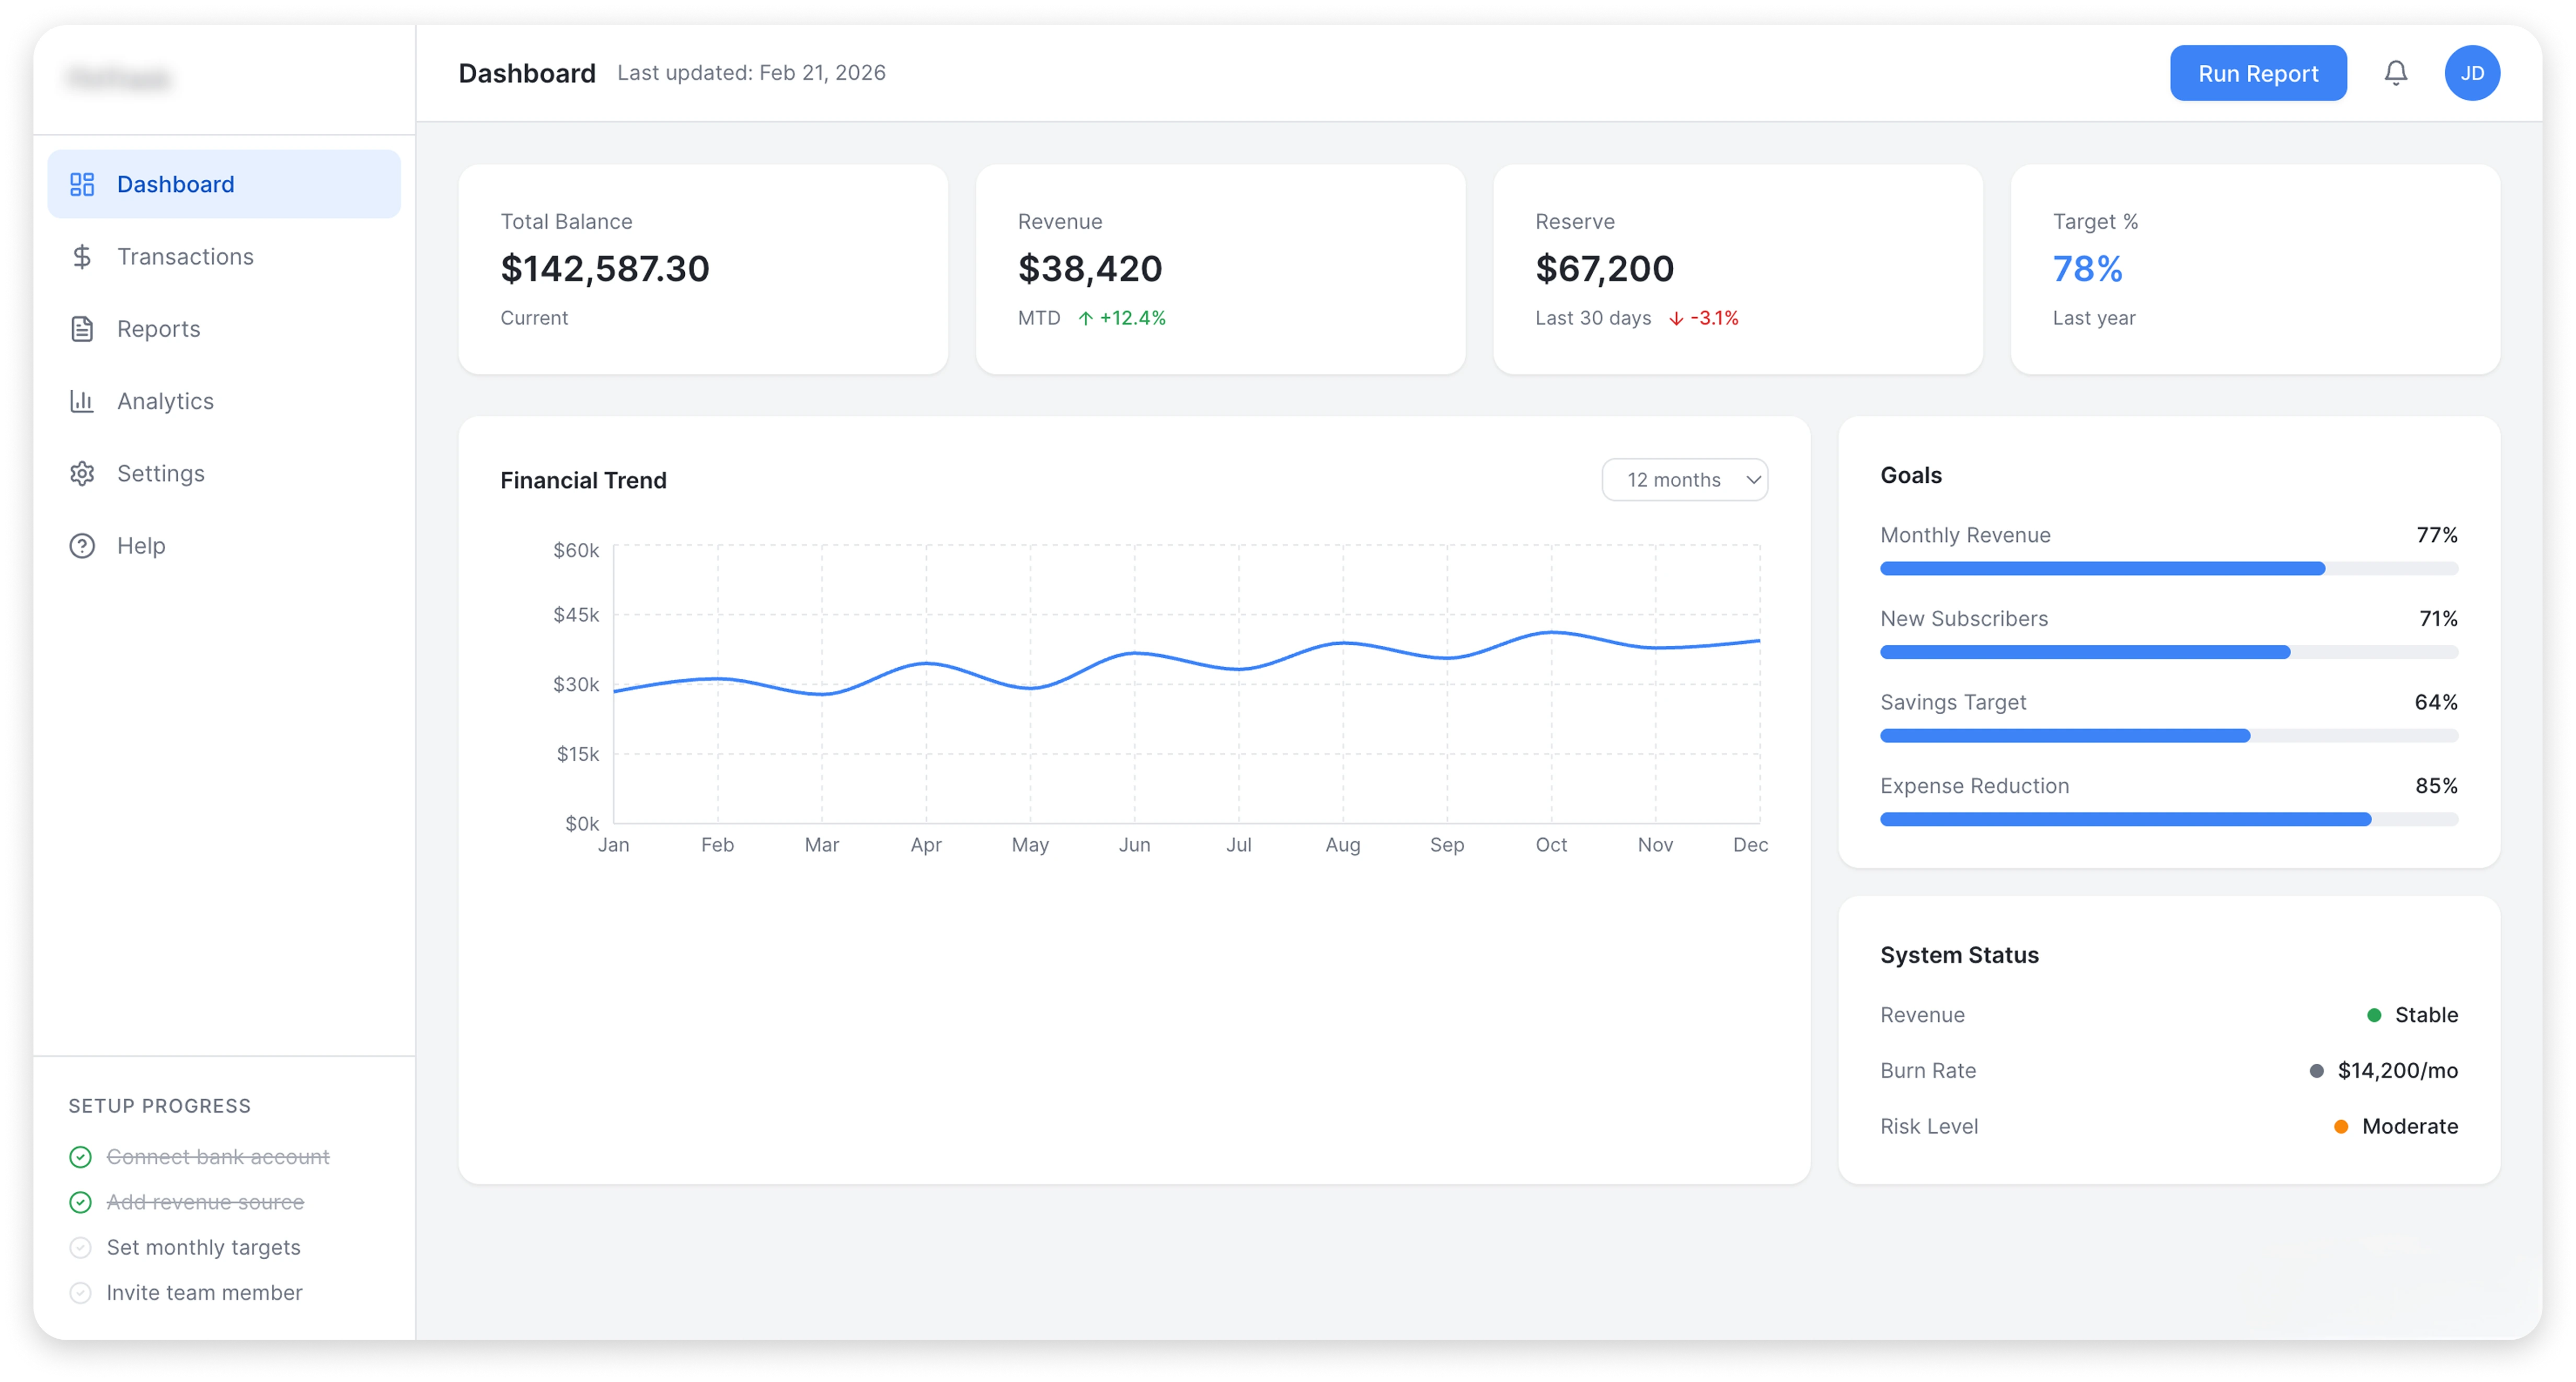2576x1382 pixels.
Task: Open the Help menu item
Action: [224, 545]
